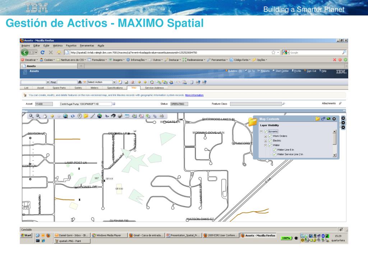
Task: Click the Firefox reload button
Action: (42, 52)
